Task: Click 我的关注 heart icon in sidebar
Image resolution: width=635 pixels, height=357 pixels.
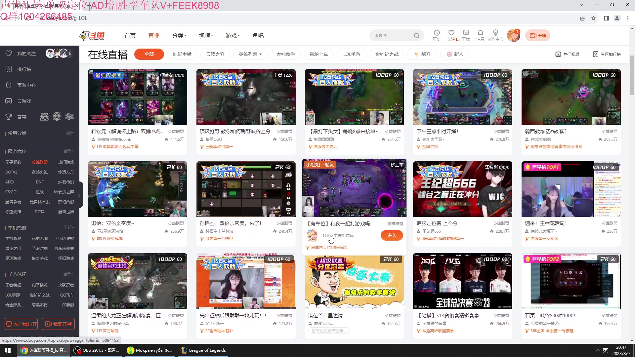Action: click(9, 53)
